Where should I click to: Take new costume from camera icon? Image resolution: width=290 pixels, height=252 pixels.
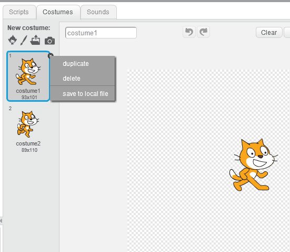click(x=50, y=41)
